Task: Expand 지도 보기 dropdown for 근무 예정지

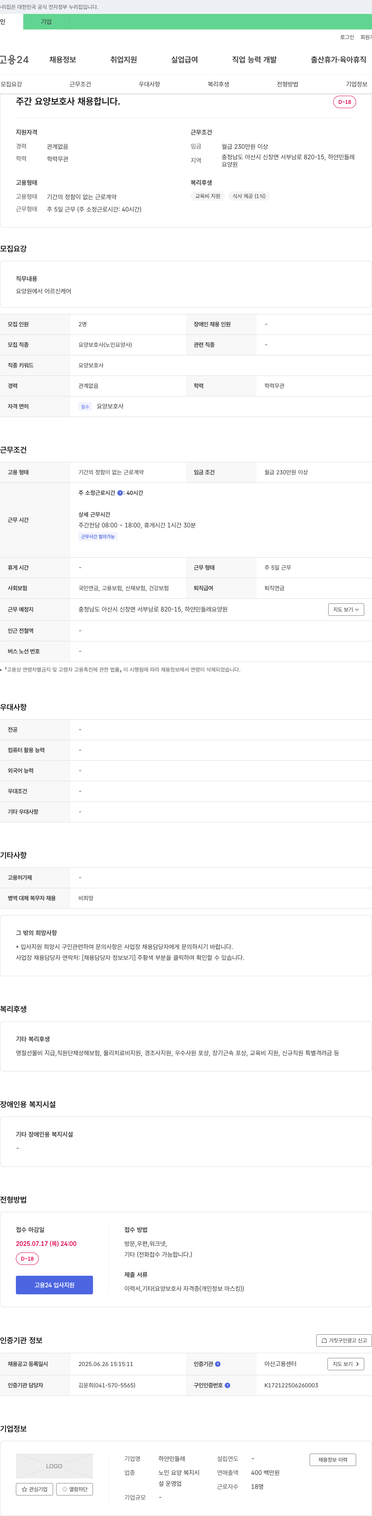Action: [346, 609]
